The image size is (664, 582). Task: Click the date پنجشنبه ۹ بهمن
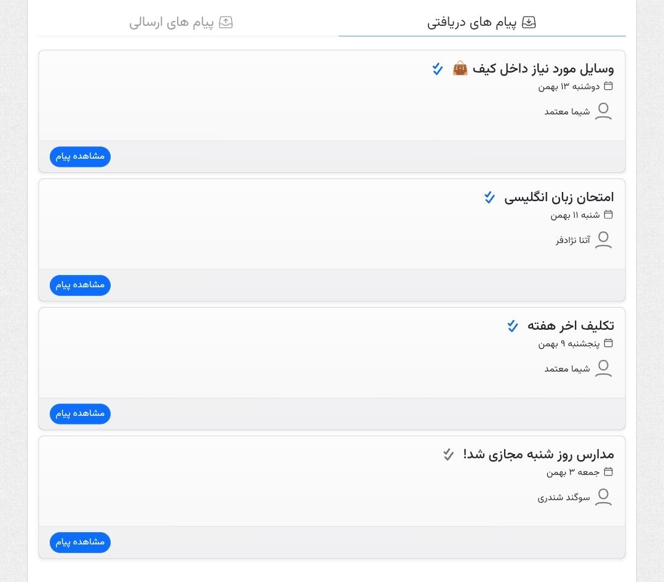(x=569, y=343)
